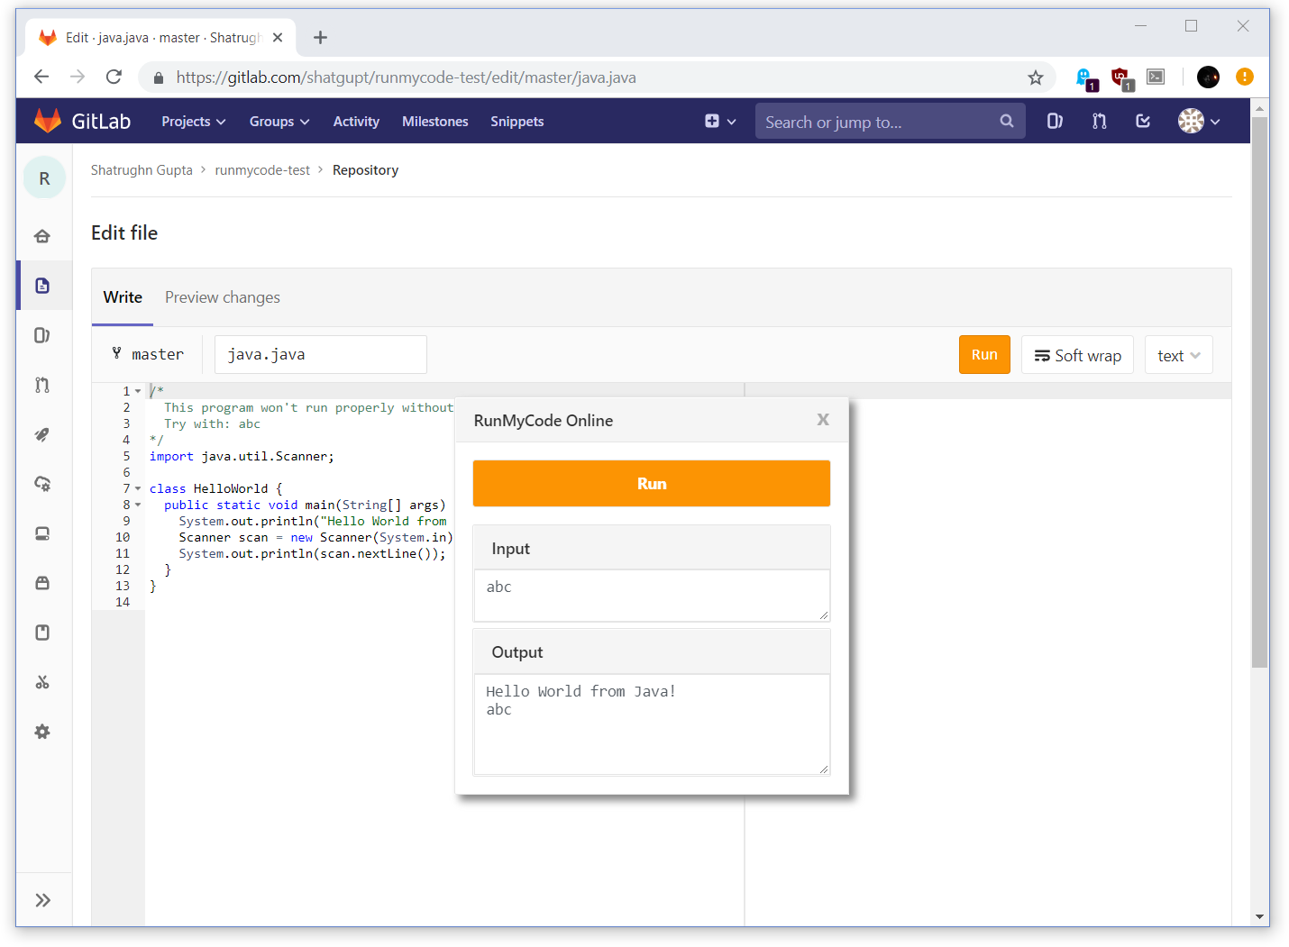
Task: Click the scrollbar down arrow
Action: (1259, 916)
